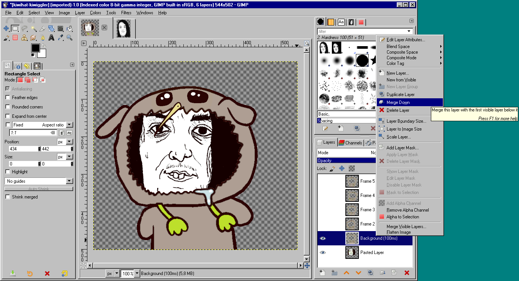Image resolution: width=519 pixels, height=281 pixels.
Task: Select the Paintbrush tool
Action: (x=6, y=38)
